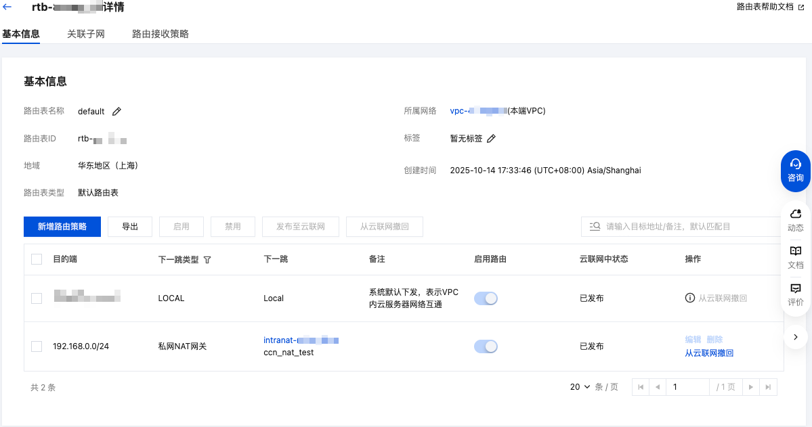
Task: Edit the route table name default
Action: [116, 112]
